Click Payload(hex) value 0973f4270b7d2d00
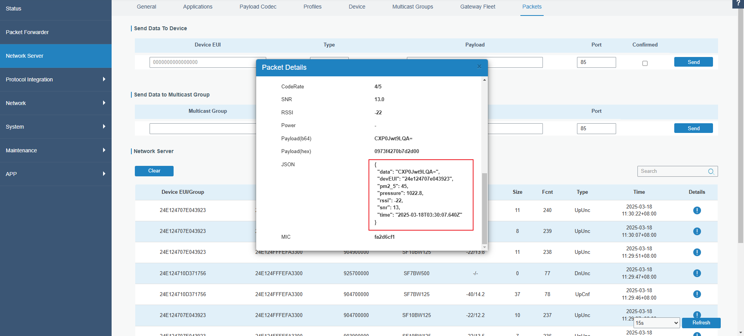The image size is (744, 336). pyautogui.click(x=396, y=151)
